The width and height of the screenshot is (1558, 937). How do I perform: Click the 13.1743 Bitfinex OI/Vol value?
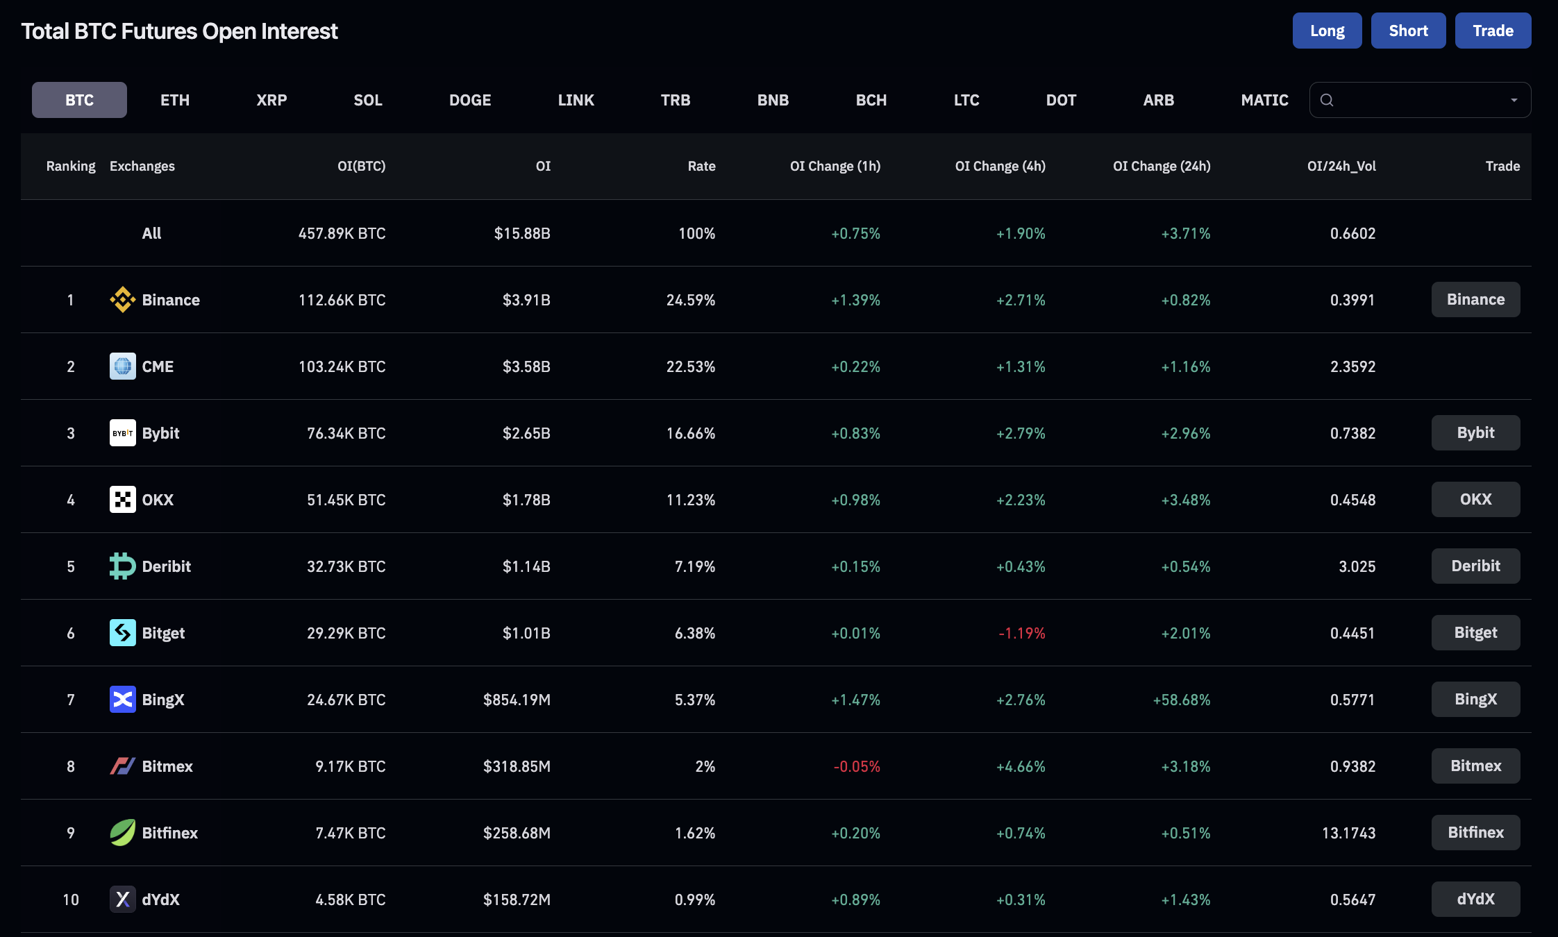(1348, 833)
